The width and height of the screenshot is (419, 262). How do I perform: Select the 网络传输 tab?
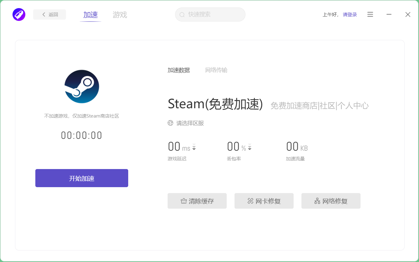(216, 70)
